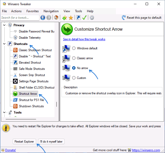Viewport: 165px width, 153px height.
Task: Collapse the Privacy tree category
Action: 4,25
